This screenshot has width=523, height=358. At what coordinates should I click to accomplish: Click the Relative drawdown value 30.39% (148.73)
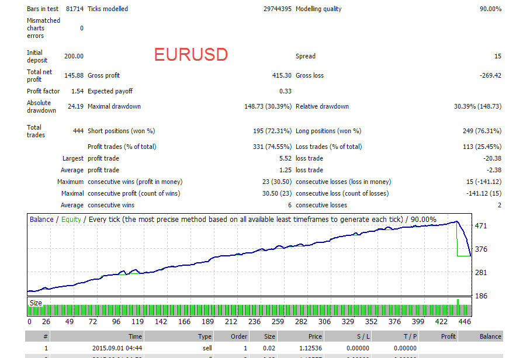pyautogui.click(x=477, y=107)
